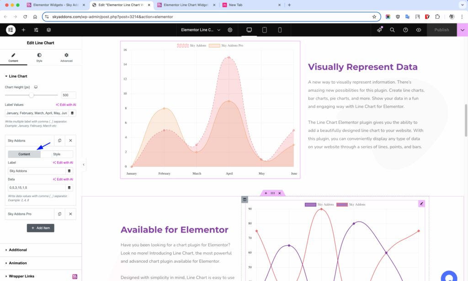468x281 pixels.
Task: Preview changes with the eye icon
Action: [x=419, y=30]
